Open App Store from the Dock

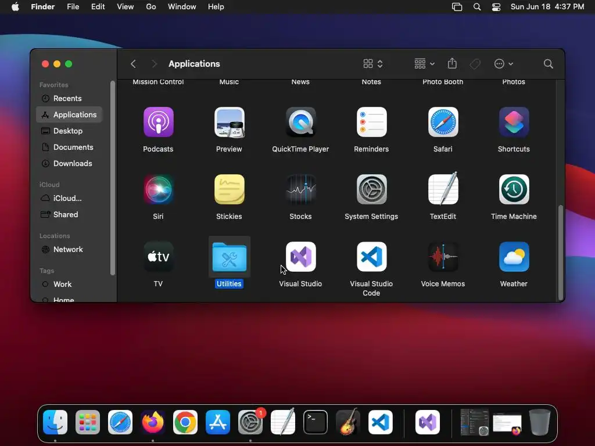click(218, 422)
